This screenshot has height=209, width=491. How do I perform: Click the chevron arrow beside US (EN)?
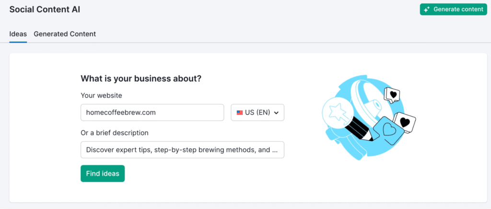tap(276, 113)
